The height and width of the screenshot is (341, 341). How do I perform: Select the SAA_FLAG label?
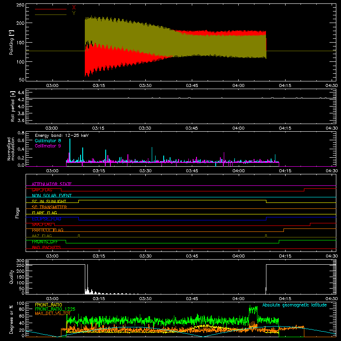pyautogui.click(x=42, y=224)
